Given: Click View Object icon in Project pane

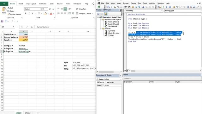Looking at the screenshot, I should pyautogui.click(x=102, y=14).
